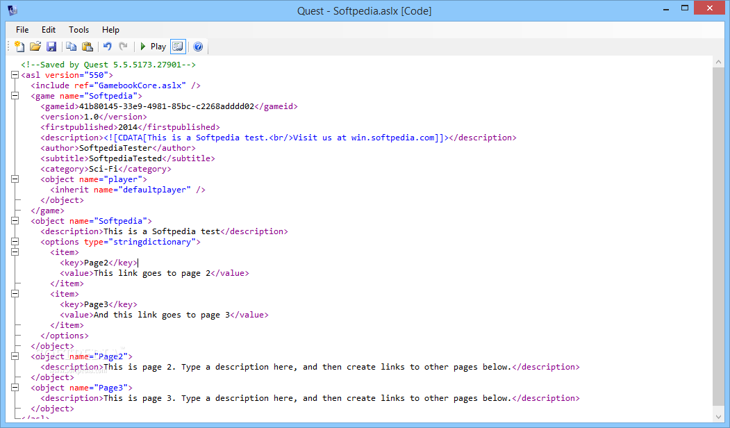This screenshot has width=730, height=428.
Task: Open the Help question mark icon
Action: (198, 47)
